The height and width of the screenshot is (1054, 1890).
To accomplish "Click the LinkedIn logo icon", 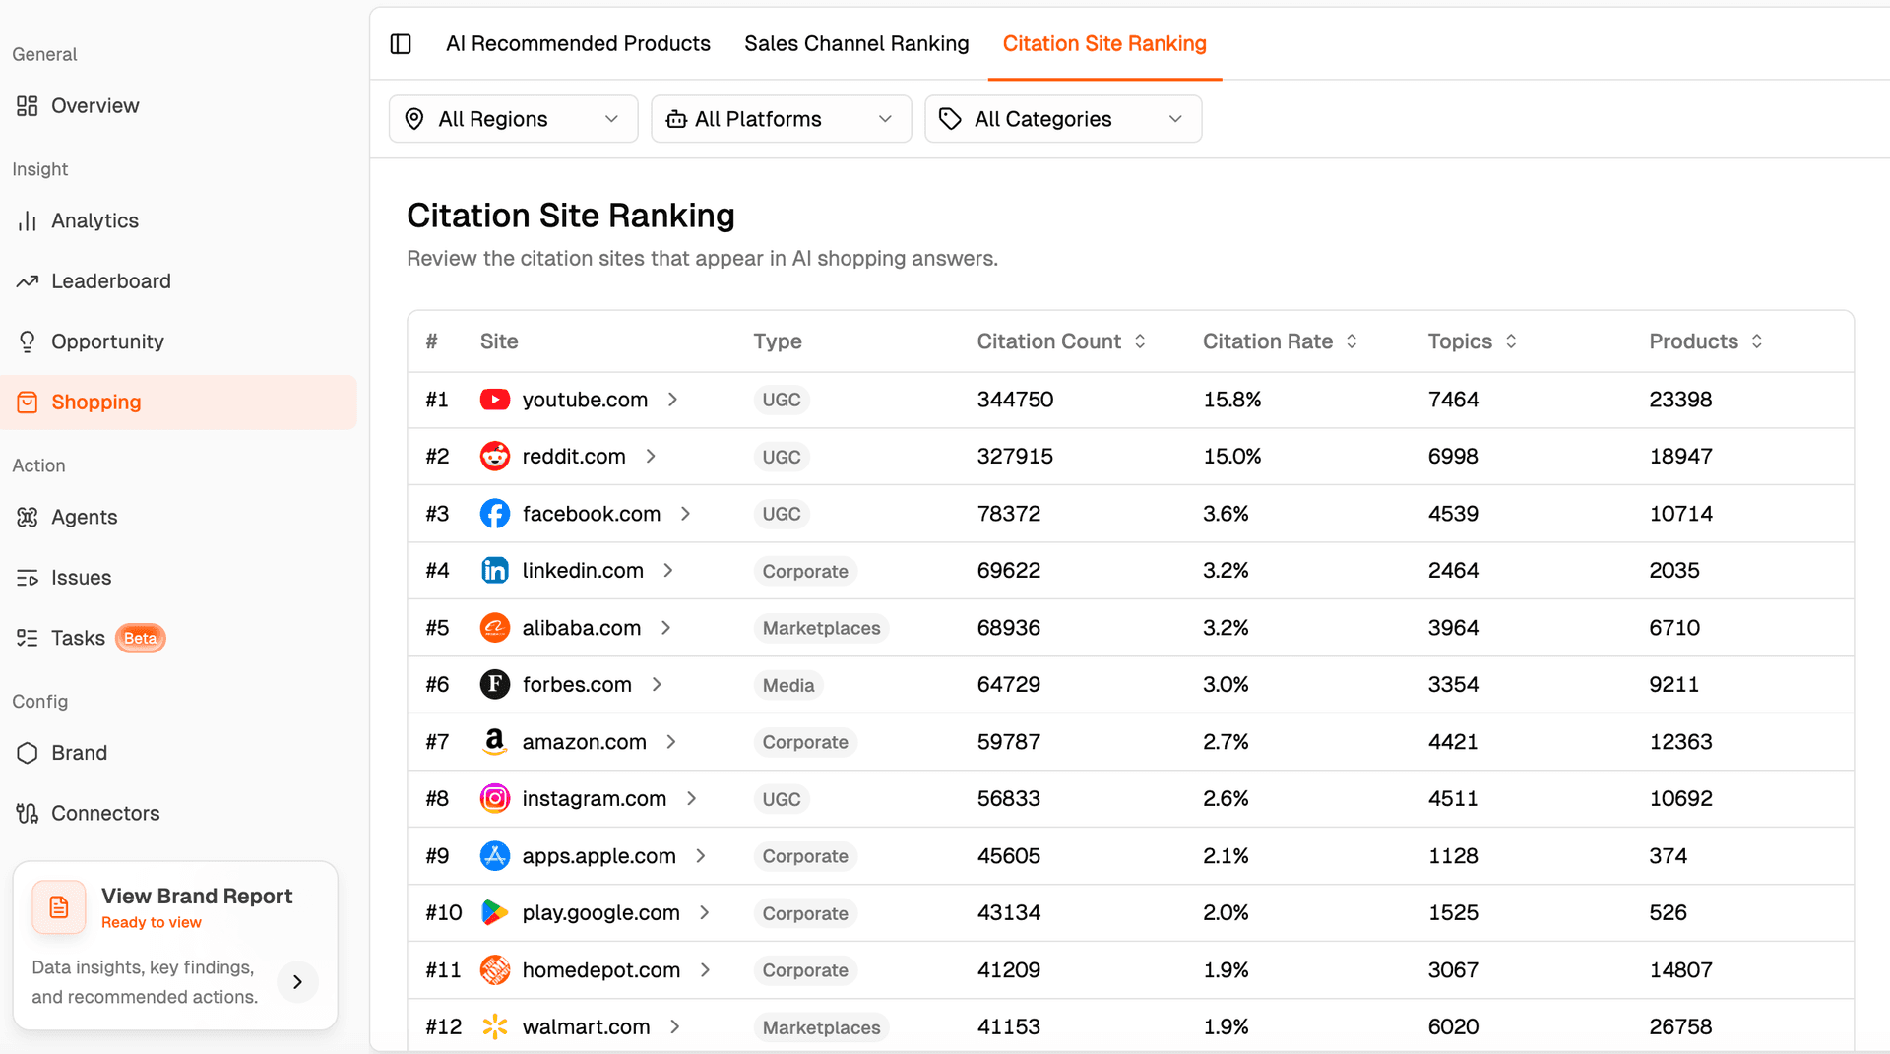I will click(494, 571).
